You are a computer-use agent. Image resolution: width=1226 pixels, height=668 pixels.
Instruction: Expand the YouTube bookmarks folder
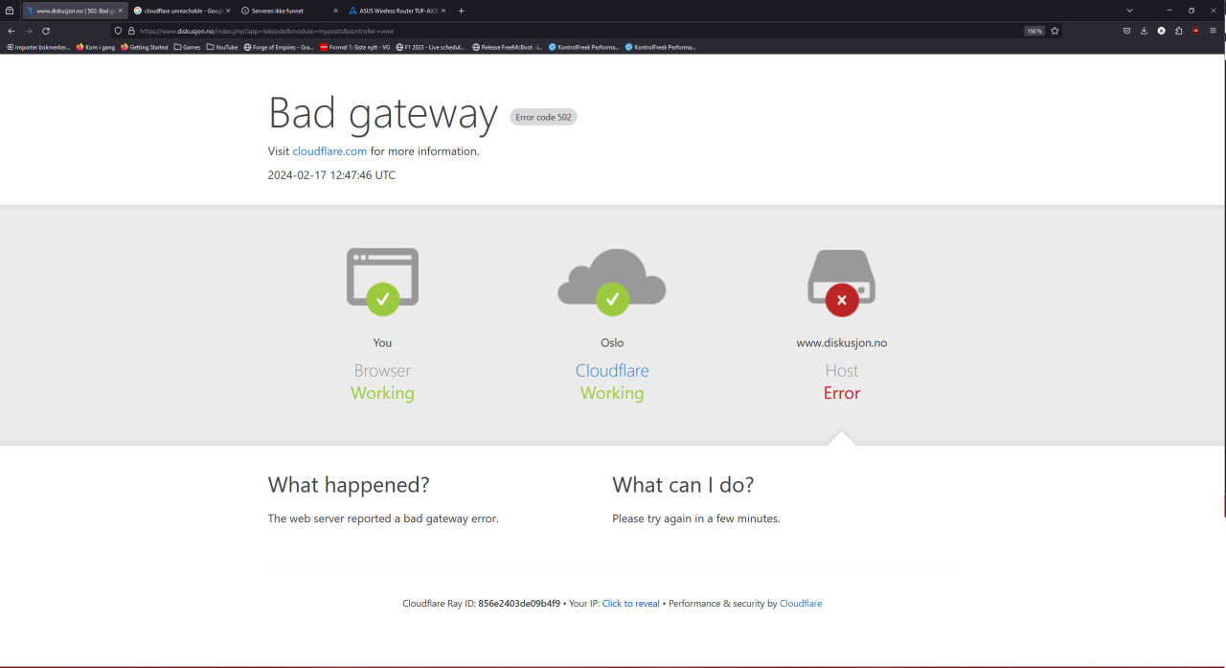(222, 47)
